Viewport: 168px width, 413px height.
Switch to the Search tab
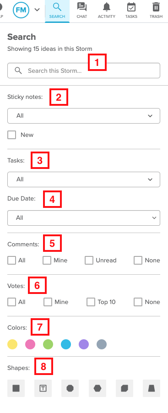click(57, 11)
